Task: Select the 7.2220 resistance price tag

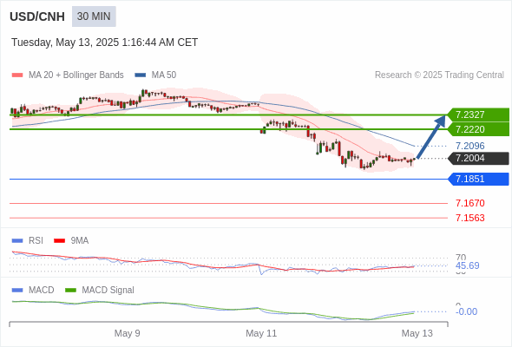Action: point(478,129)
